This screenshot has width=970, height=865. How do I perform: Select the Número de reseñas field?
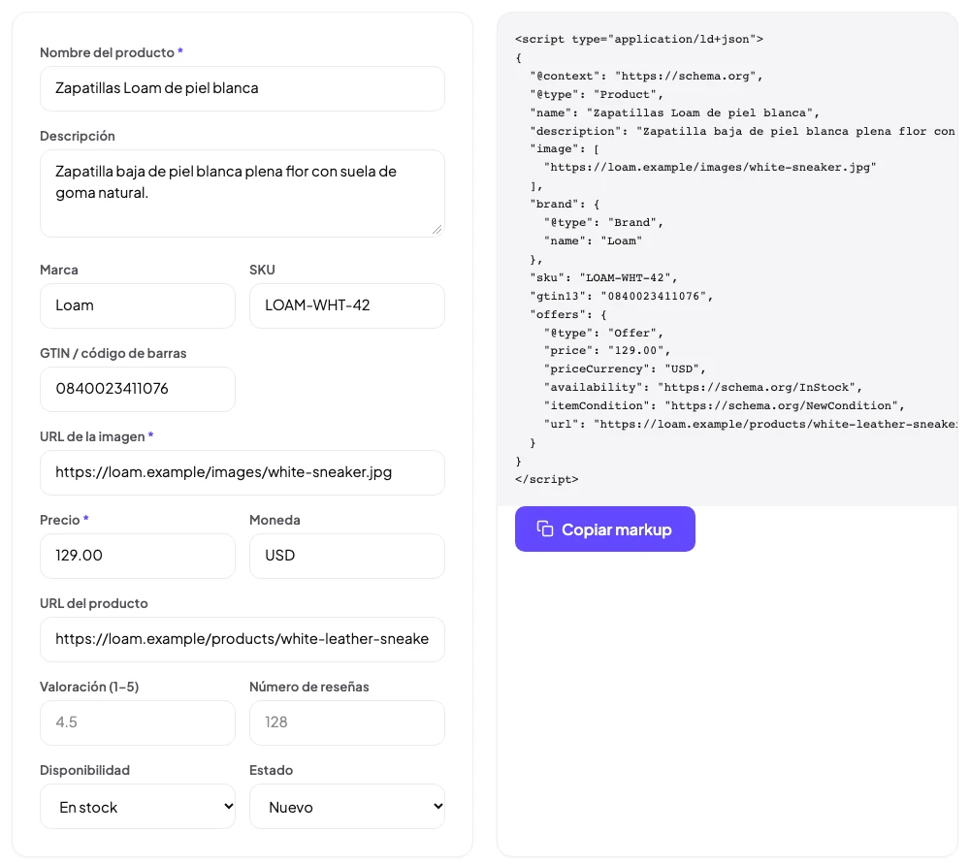coord(347,722)
